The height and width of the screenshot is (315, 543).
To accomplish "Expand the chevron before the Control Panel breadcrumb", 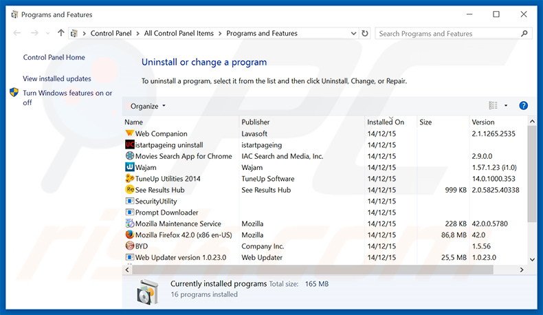I will 84,34.
